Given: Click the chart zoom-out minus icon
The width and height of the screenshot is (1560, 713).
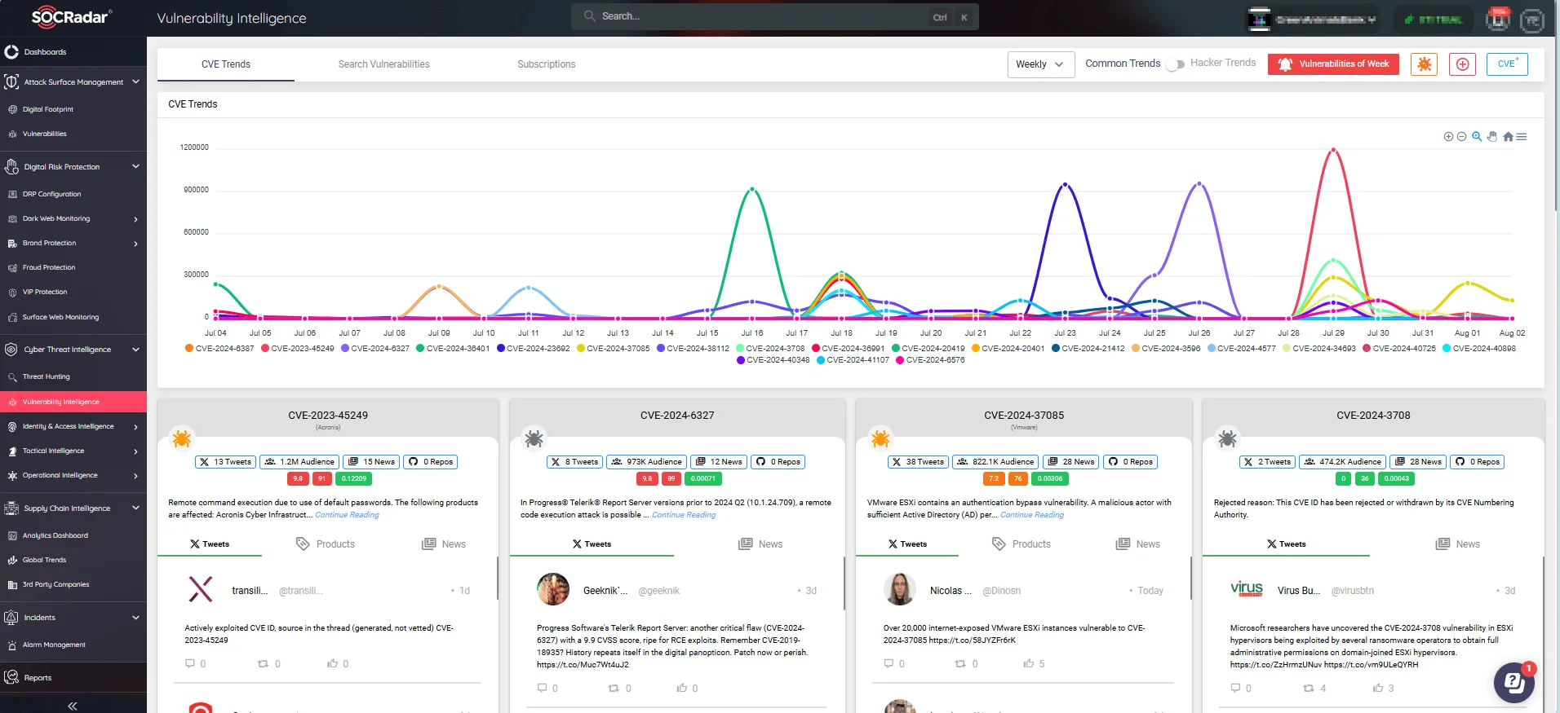Looking at the screenshot, I should pyautogui.click(x=1461, y=137).
